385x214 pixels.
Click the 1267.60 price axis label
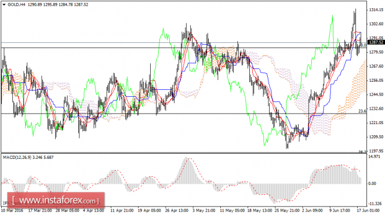click(x=376, y=66)
